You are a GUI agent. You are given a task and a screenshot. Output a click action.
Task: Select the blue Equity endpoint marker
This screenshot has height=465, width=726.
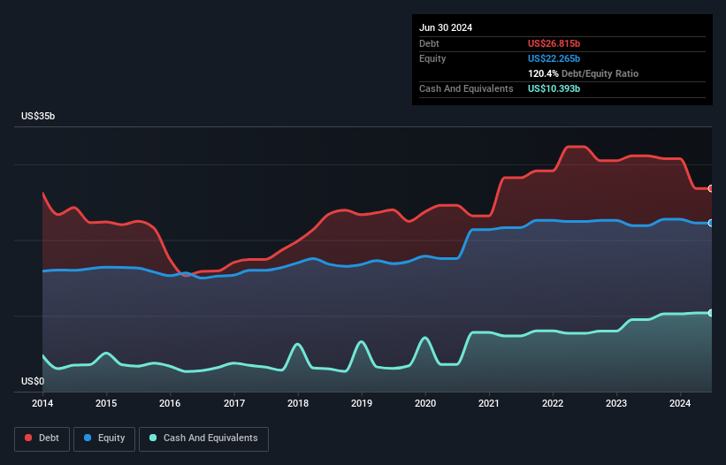pyautogui.click(x=710, y=223)
